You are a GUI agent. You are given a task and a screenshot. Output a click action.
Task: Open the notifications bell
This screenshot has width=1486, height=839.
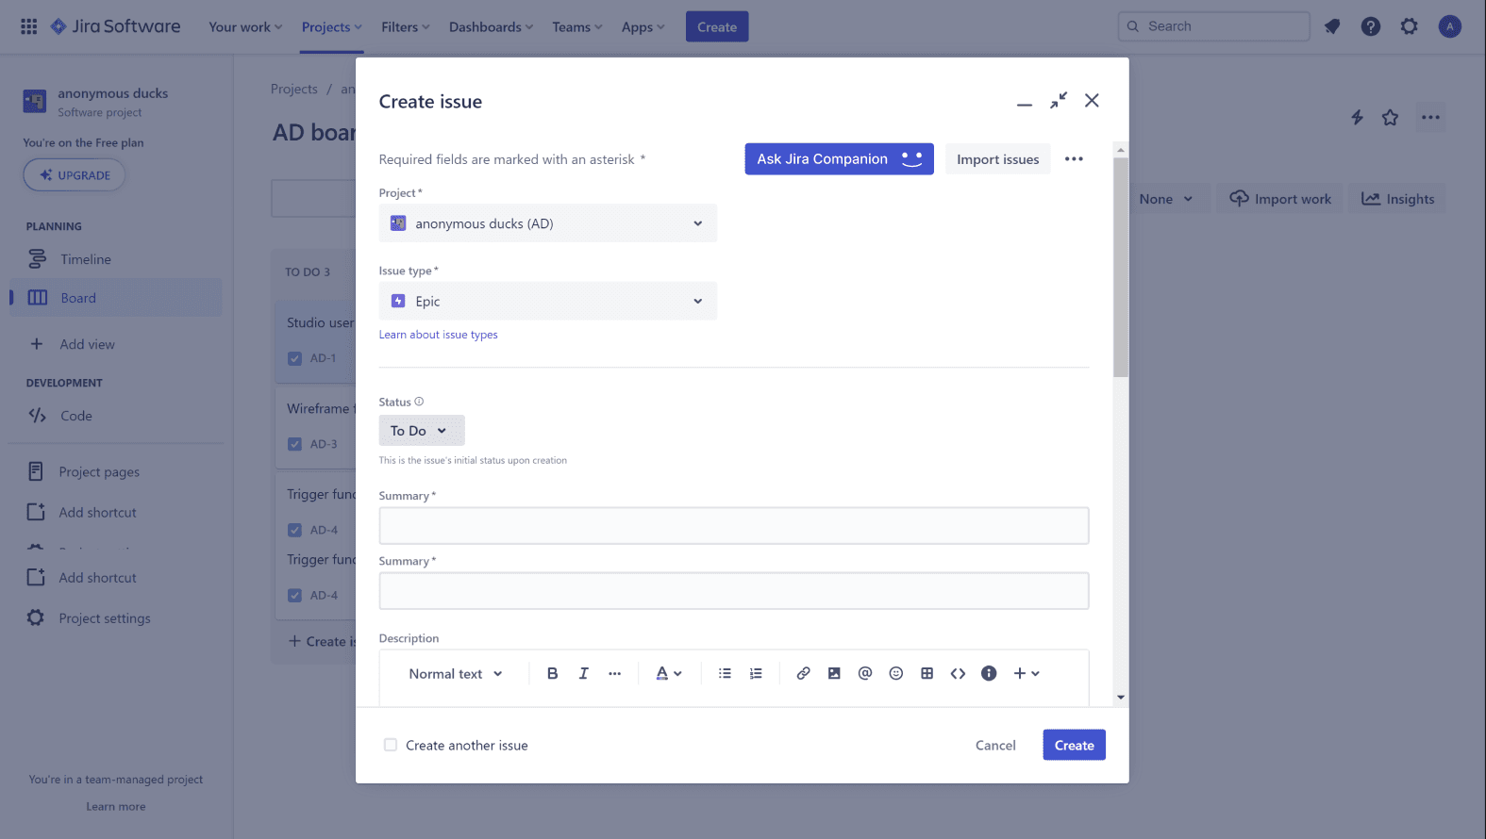click(x=1332, y=26)
